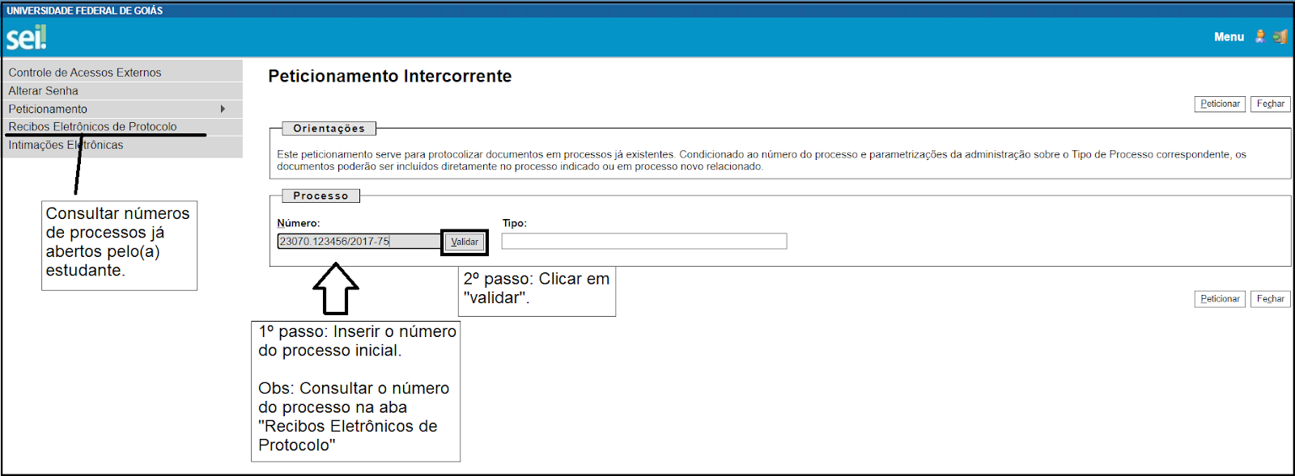Click the Universidade Federal de Goiás header text
Viewport: 1295px width, 476px height.
(x=85, y=11)
